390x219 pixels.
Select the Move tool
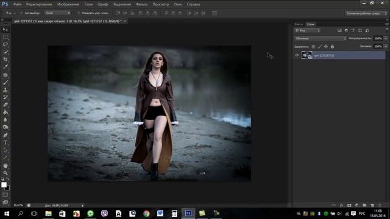(5, 30)
